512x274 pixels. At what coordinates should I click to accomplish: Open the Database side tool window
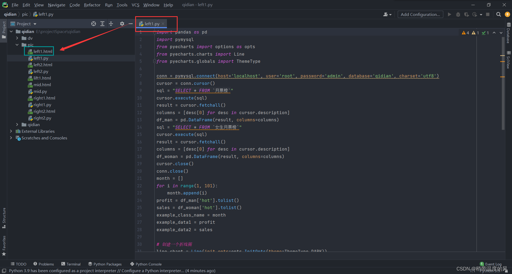tap(509, 33)
